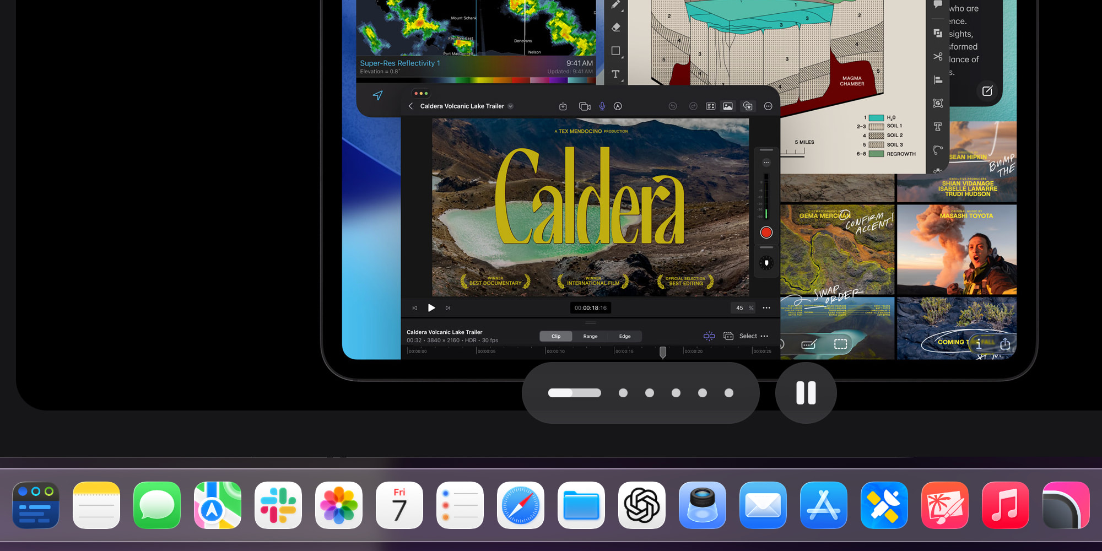Open the Caldera Volcanic Lake Trailer title dropdown
Image resolution: width=1102 pixels, height=551 pixels.
(x=510, y=106)
